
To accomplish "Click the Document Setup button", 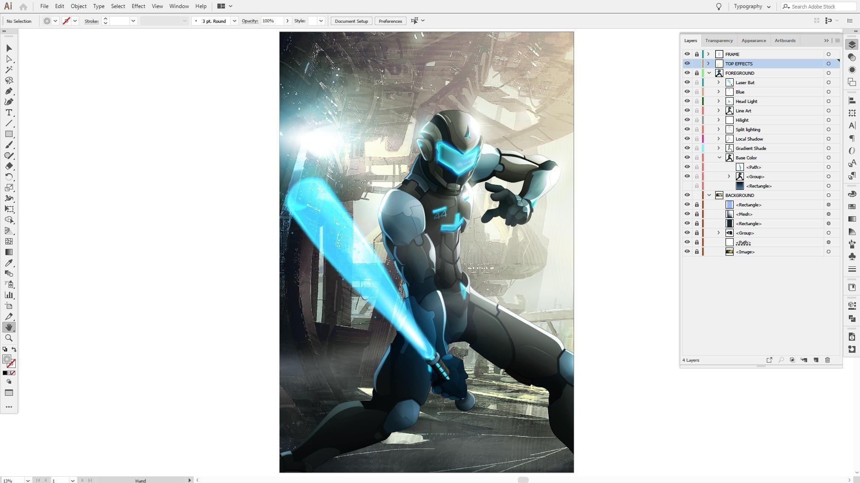I will tap(351, 21).
